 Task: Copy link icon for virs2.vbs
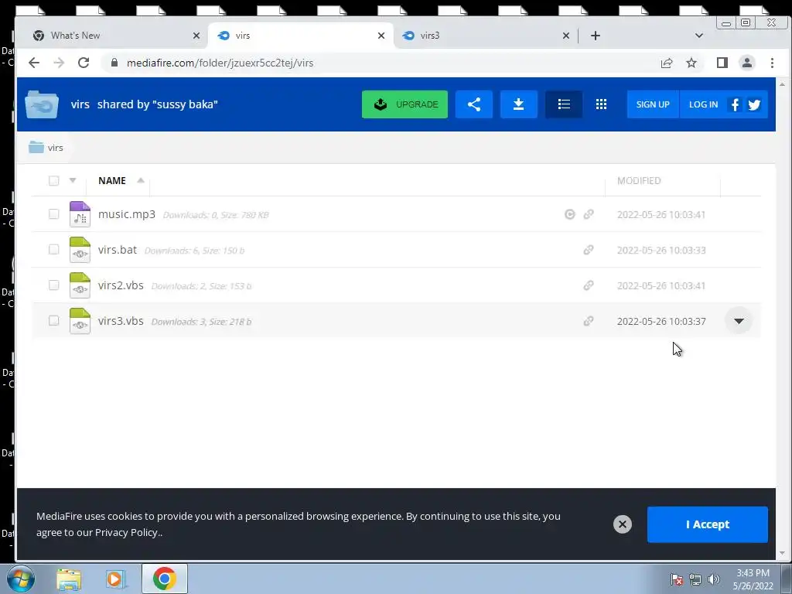589,285
